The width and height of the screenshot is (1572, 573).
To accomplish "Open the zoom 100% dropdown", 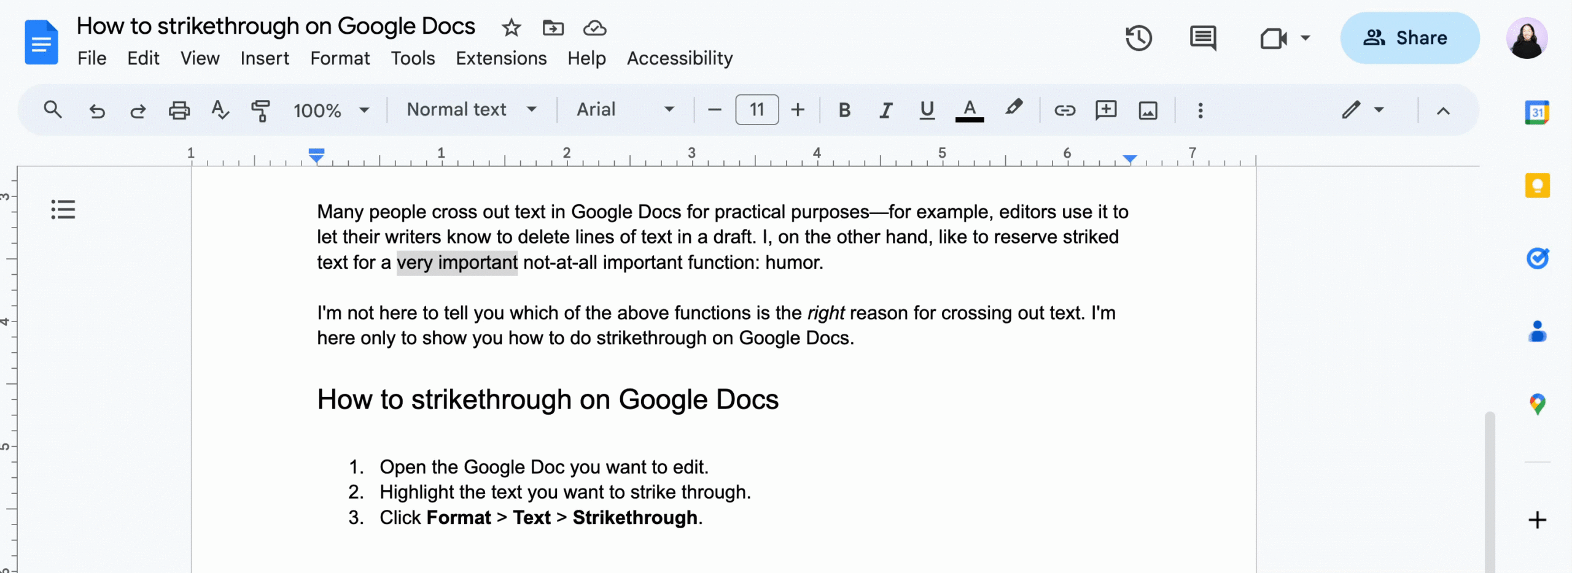I will 331,110.
